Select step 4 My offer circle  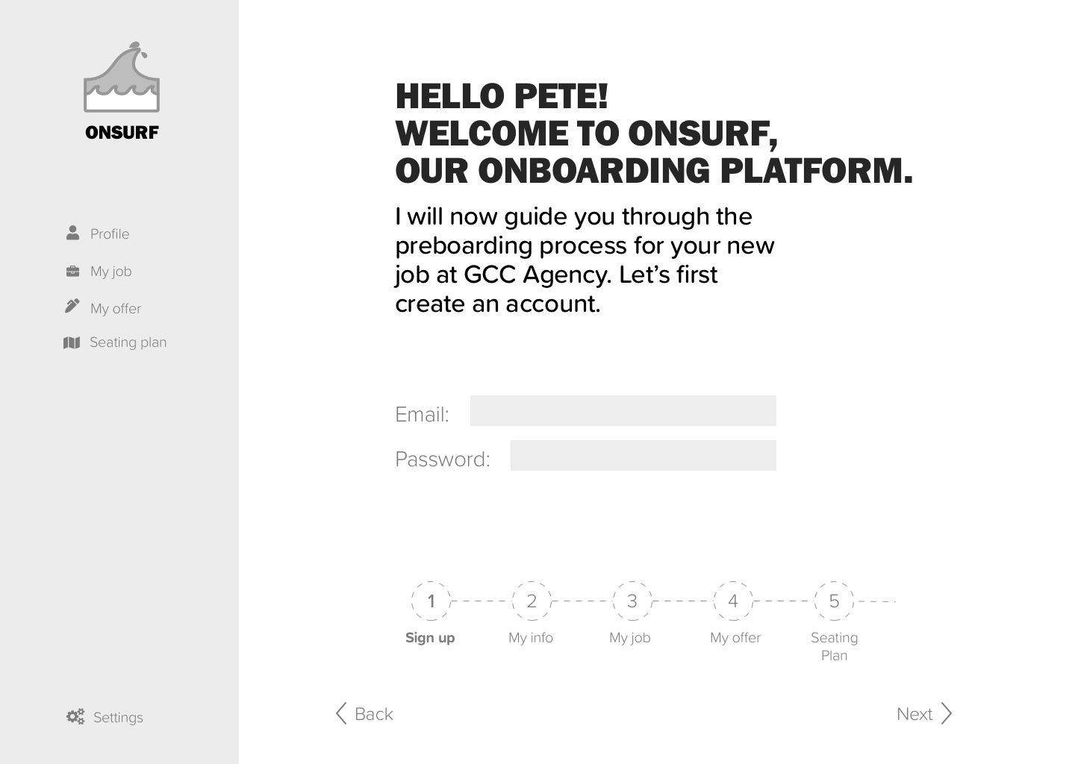click(x=733, y=601)
